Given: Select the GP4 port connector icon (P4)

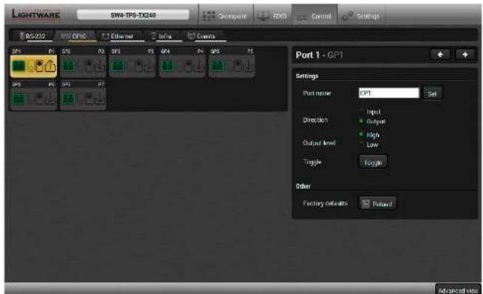Looking at the screenshot, I should (168, 66).
